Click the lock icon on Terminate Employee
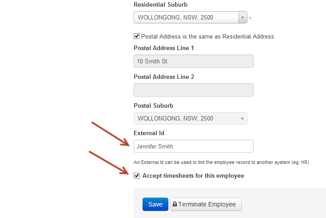This screenshot has height=218, width=326. point(175,204)
